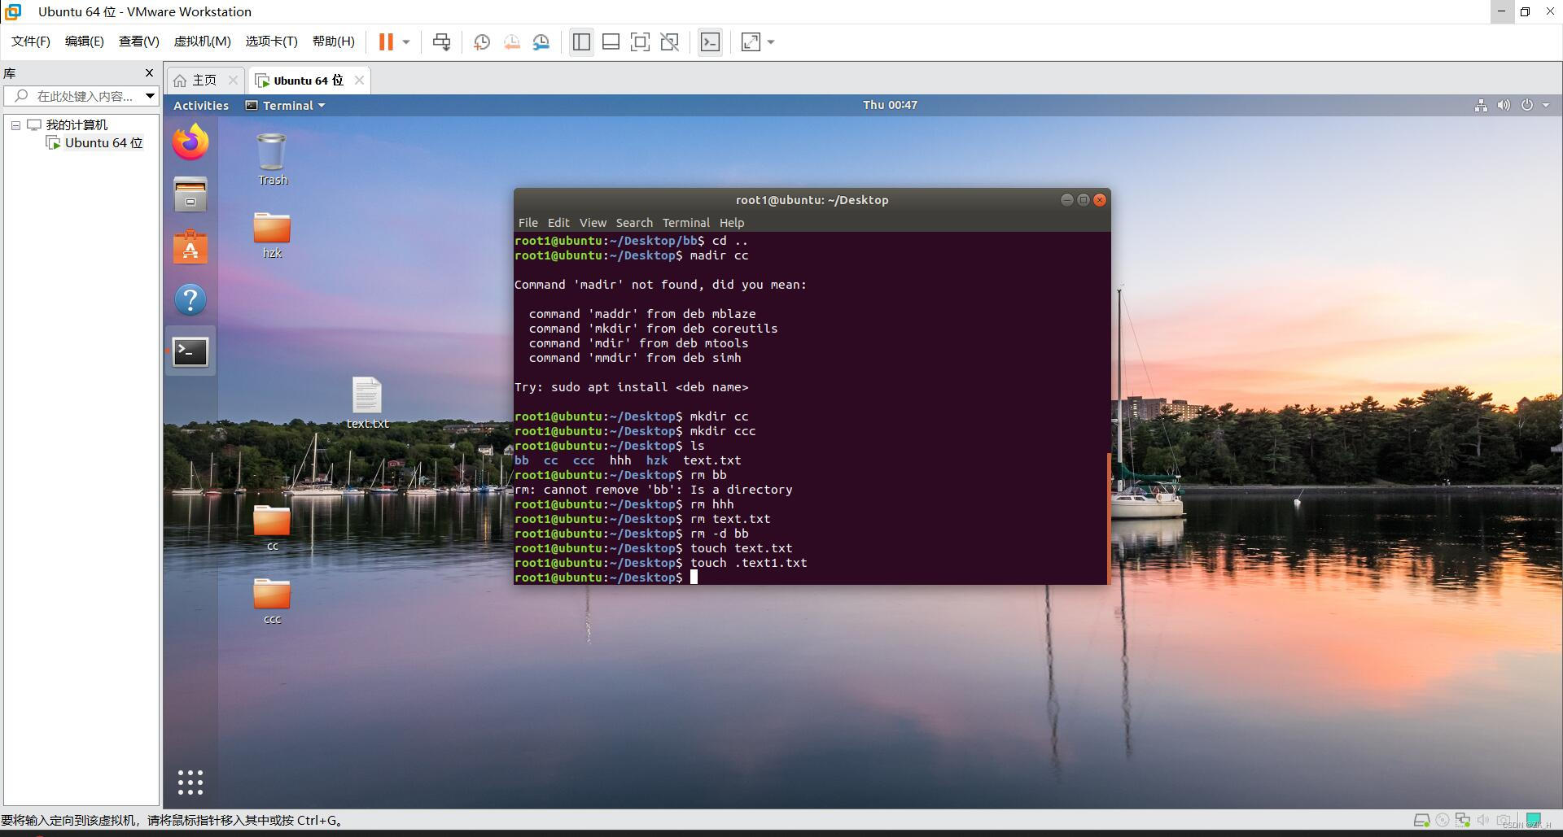This screenshot has height=837, width=1563.
Task: Click the hard disk status icon
Action: 1421,820
